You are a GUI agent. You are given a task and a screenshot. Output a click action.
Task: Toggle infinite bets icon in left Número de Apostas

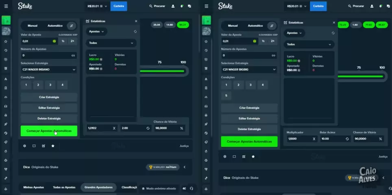tap(73, 55)
